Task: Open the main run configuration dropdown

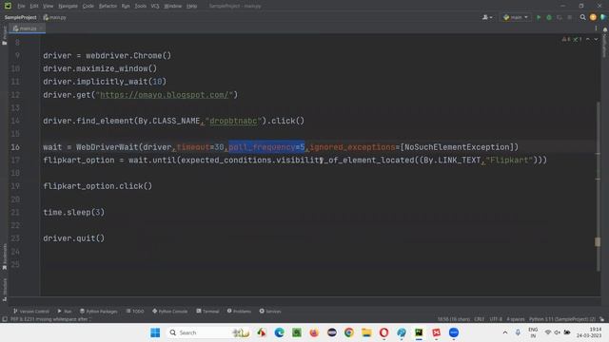Action: pyautogui.click(x=516, y=17)
